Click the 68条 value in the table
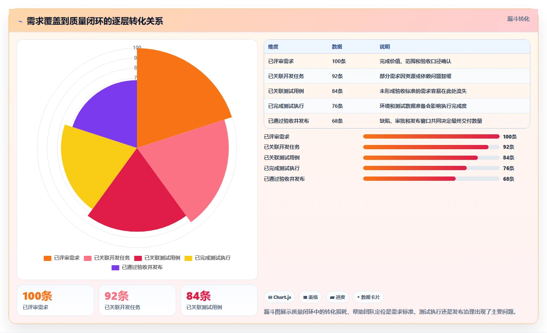Viewport: 547px width, 333px height. pyautogui.click(x=338, y=121)
